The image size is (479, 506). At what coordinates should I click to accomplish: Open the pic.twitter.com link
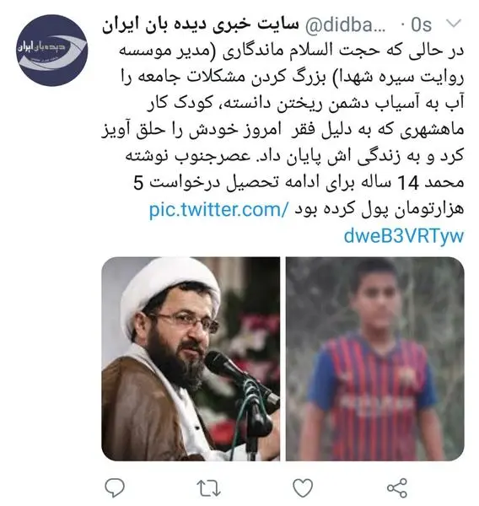tap(218, 210)
